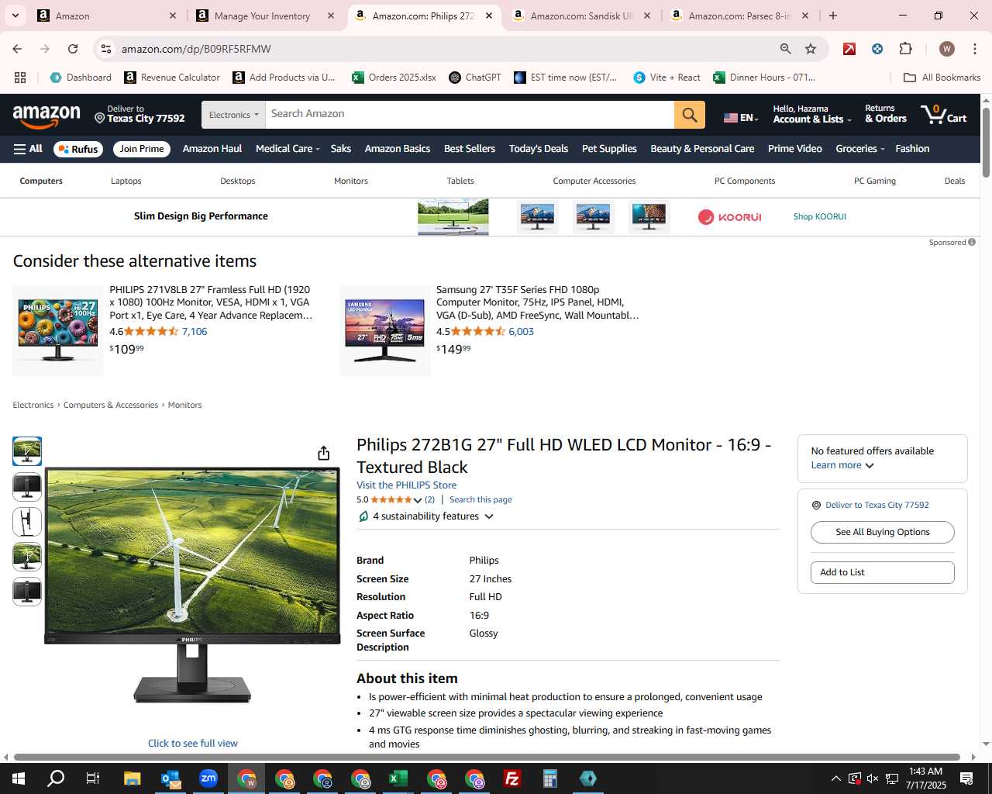This screenshot has height=794, width=992.
Task: Click the orange search magnifier button
Action: (689, 115)
